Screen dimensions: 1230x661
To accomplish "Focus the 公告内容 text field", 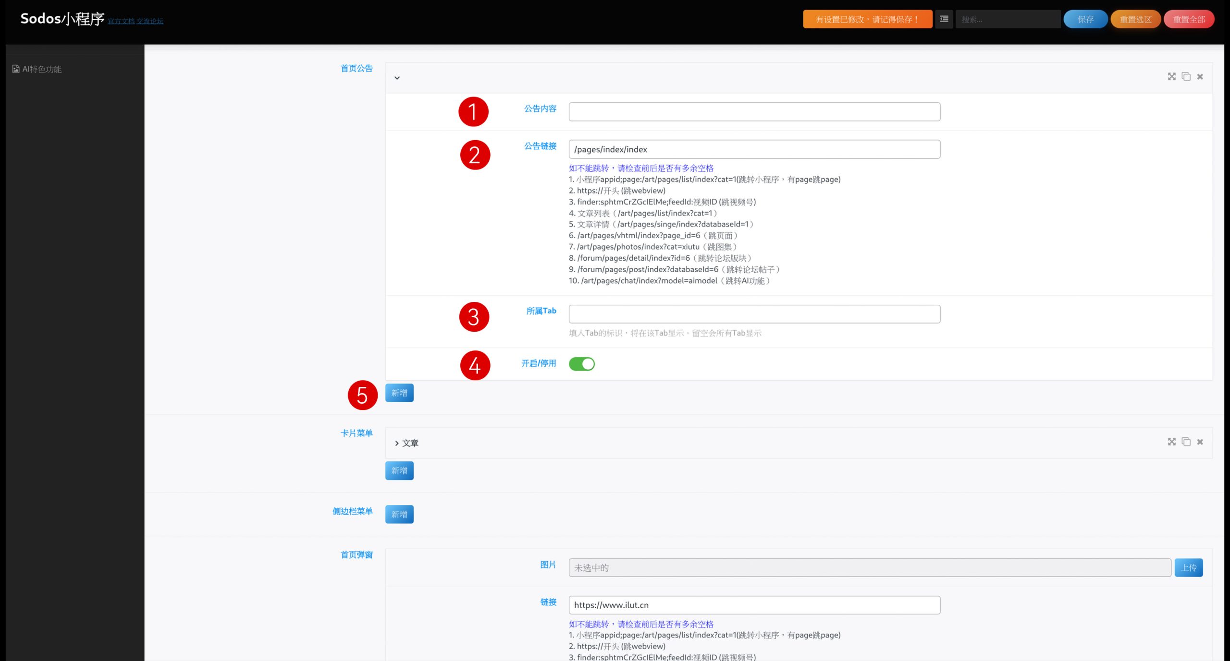I will point(754,112).
